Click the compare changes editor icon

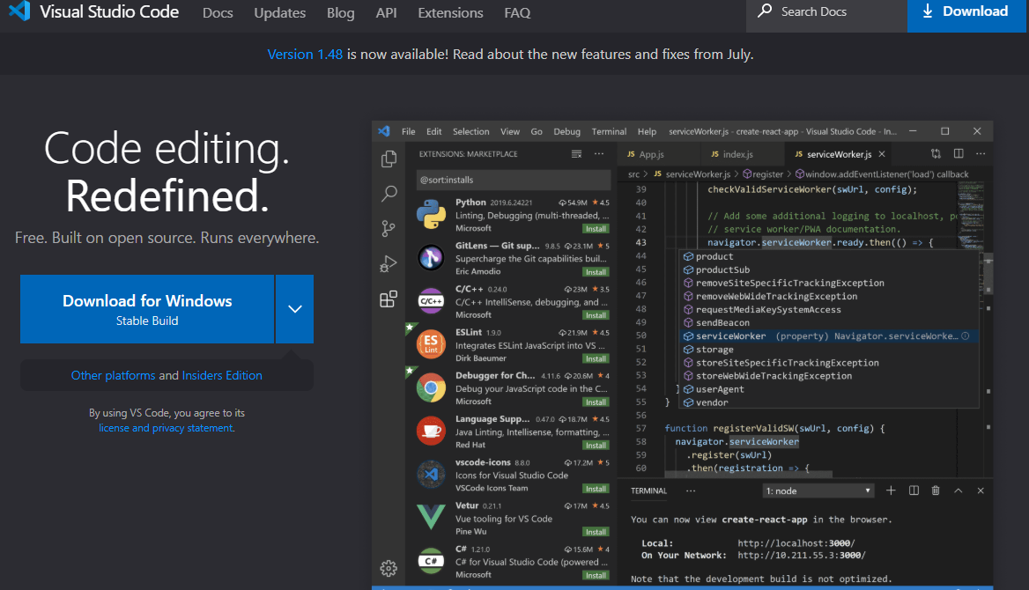(936, 153)
